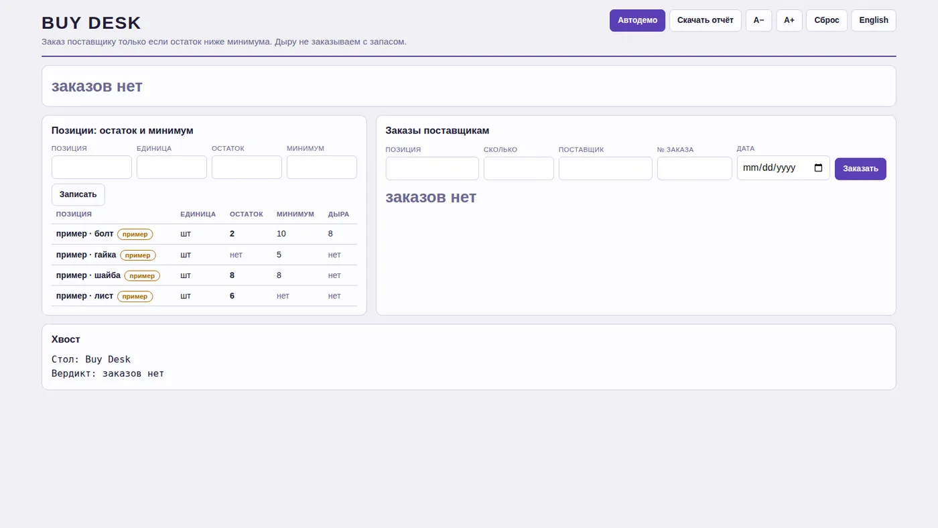Select the № заказа order number field
Viewport: 938px width, 528px height.
695,169
